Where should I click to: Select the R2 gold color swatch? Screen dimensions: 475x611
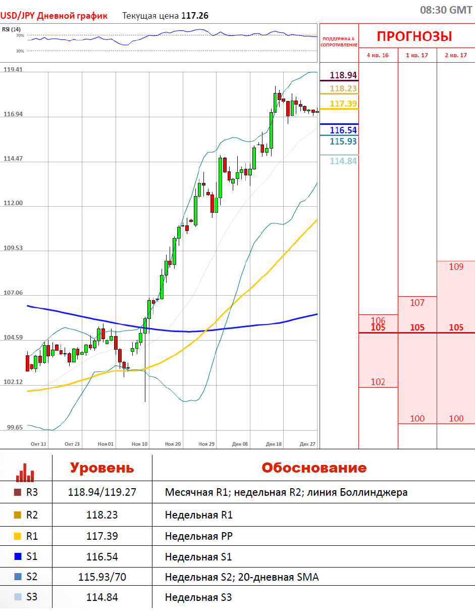point(18,515)
